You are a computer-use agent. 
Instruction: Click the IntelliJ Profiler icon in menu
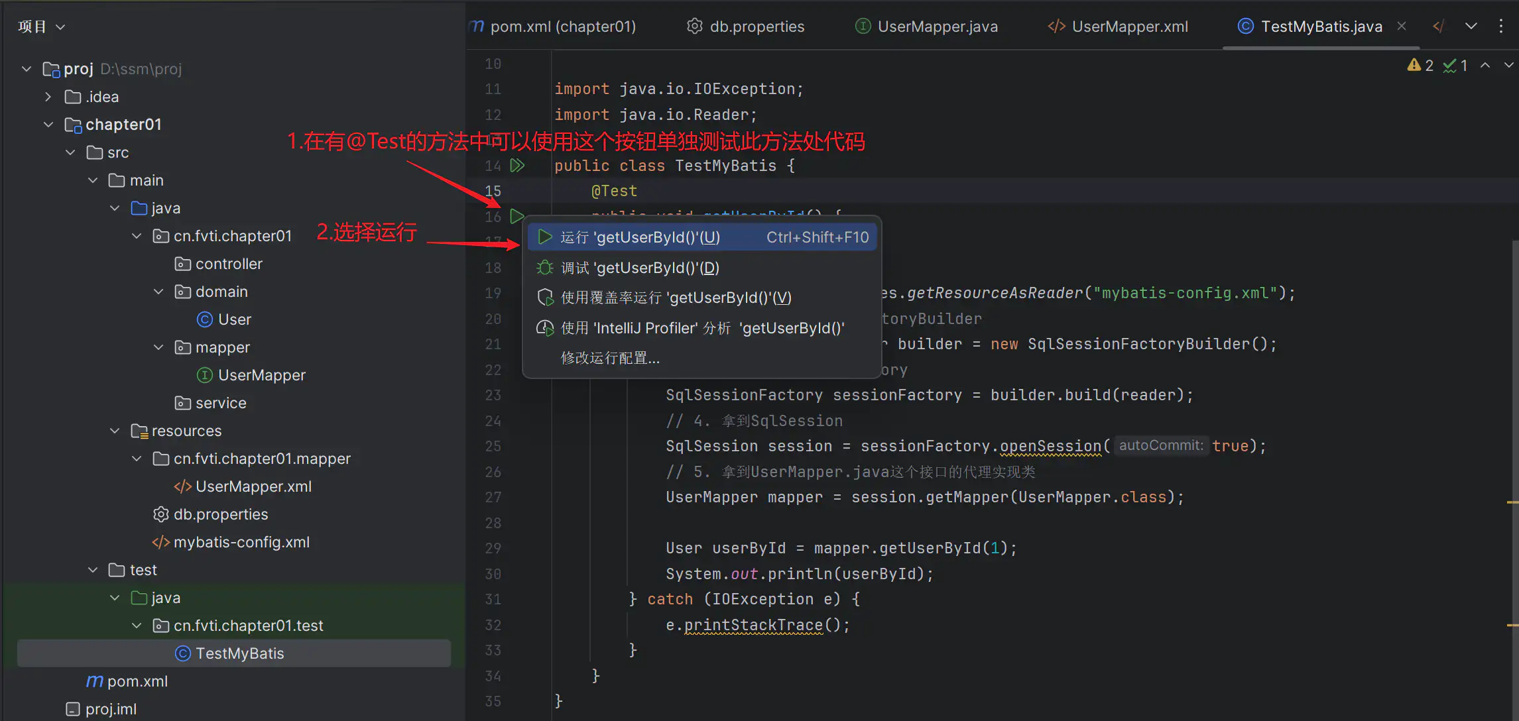pos(545,328)
